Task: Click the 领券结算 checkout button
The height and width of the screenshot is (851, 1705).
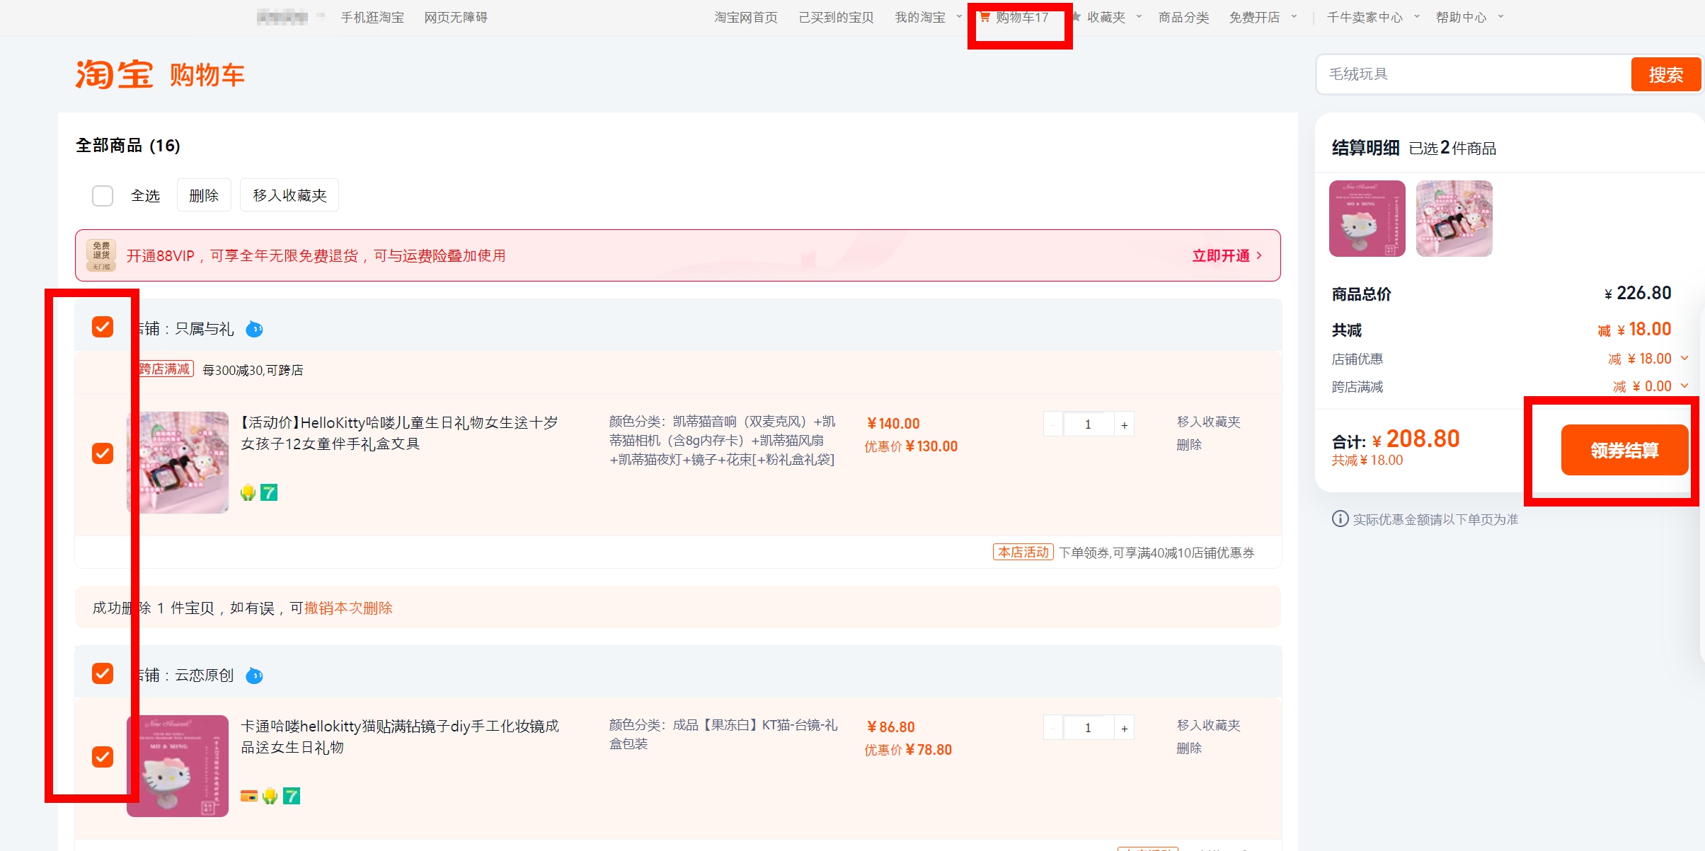Action: (1624, 450)
